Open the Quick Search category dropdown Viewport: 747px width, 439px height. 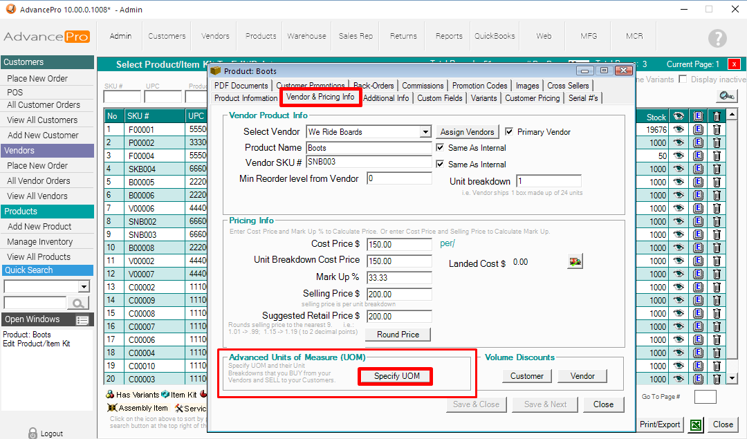click(x=84, y=287)
